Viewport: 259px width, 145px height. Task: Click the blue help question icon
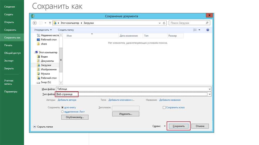tap(208, 30)
